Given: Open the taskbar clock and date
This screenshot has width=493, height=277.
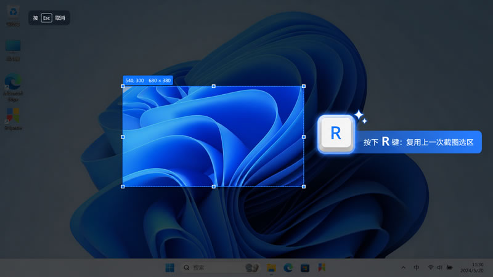Looking at the screenshot, I should 473,268.
